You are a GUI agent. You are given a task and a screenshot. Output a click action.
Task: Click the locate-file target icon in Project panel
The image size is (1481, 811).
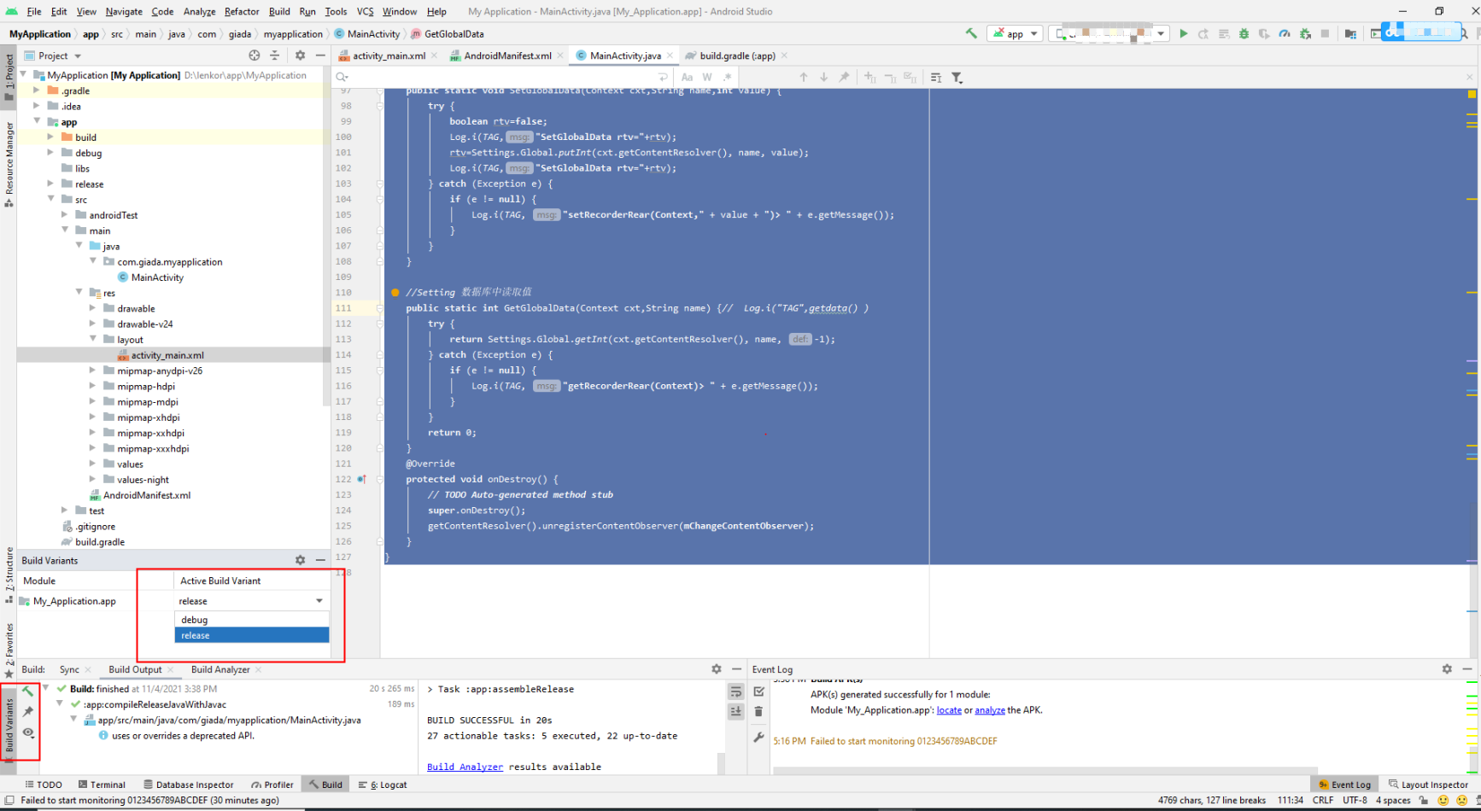[x=254, y=55]
